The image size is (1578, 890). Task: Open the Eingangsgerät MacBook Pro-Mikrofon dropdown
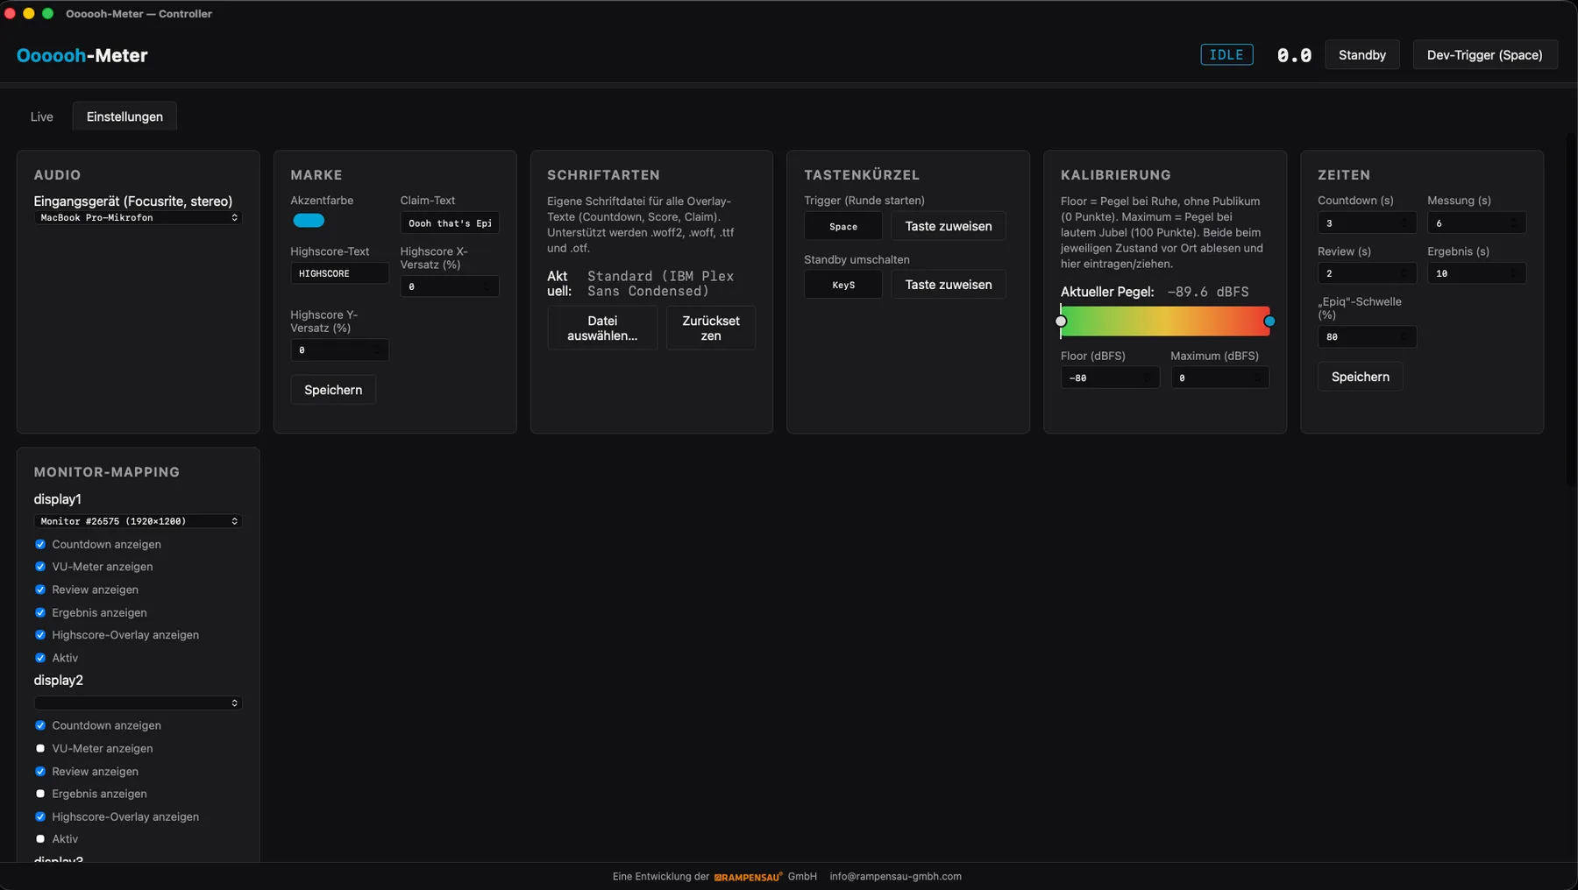point(138,217)
